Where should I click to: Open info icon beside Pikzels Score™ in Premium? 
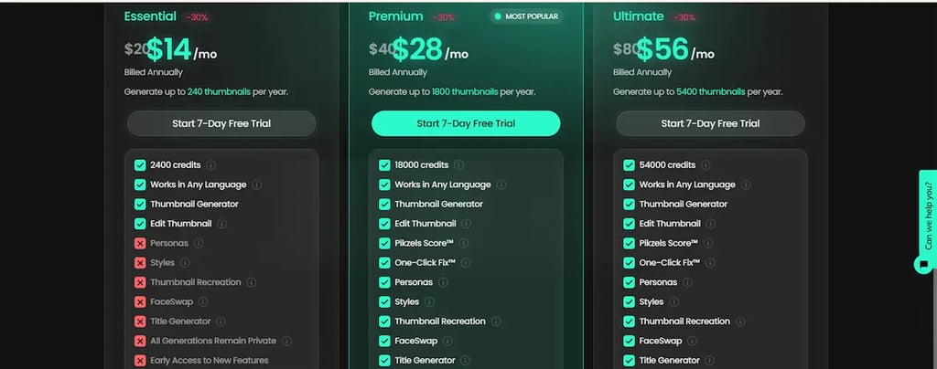[x=463, y=243]
